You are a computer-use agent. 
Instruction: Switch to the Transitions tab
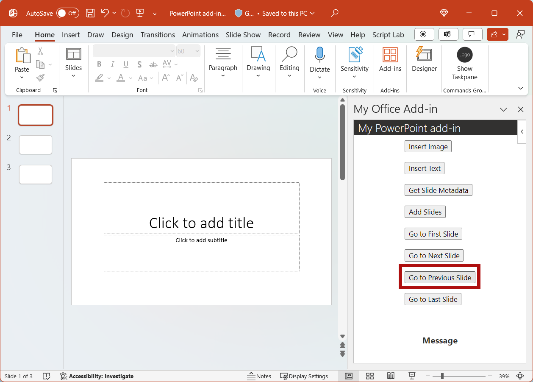[x=158, y=35]
